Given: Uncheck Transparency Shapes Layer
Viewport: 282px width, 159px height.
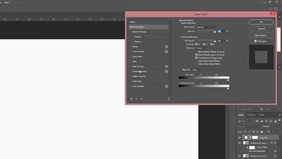Looking at the screenshot, I should pos(197,58).
